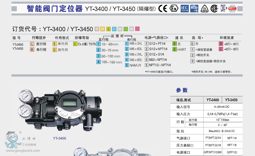The image size is (255, 156).
Task: Click the order code swatch labeled C
Action: pyautogui.click(x=109, y=29)
